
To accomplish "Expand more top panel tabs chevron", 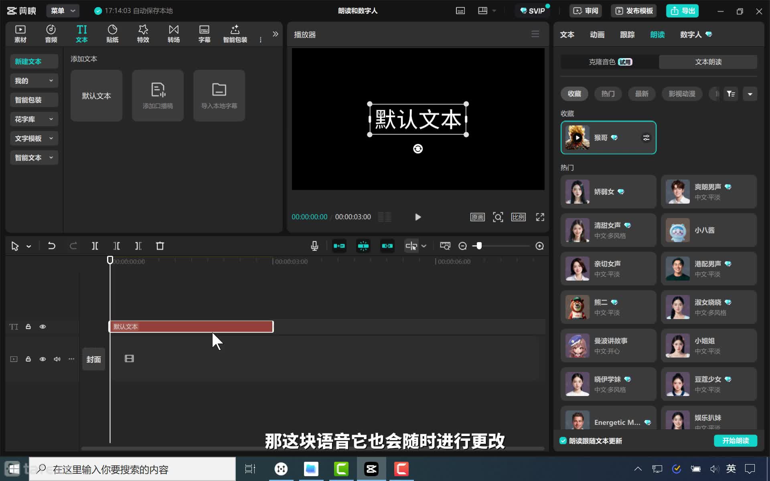I will [x=275, y=34].
